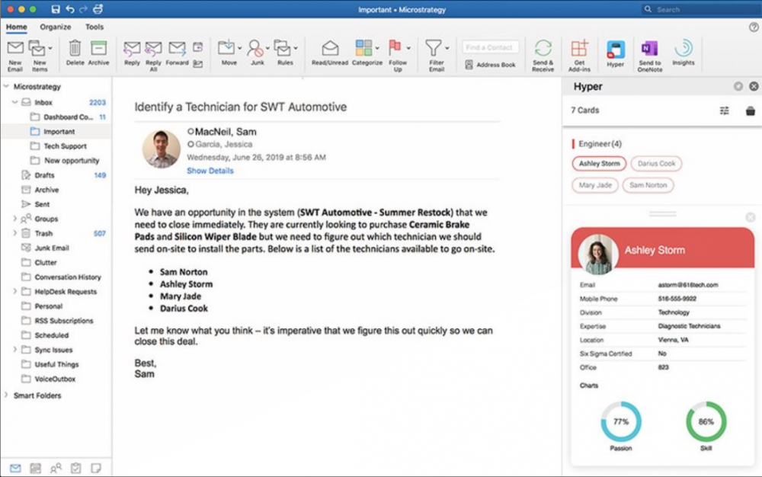Send to OneNote

650,49
